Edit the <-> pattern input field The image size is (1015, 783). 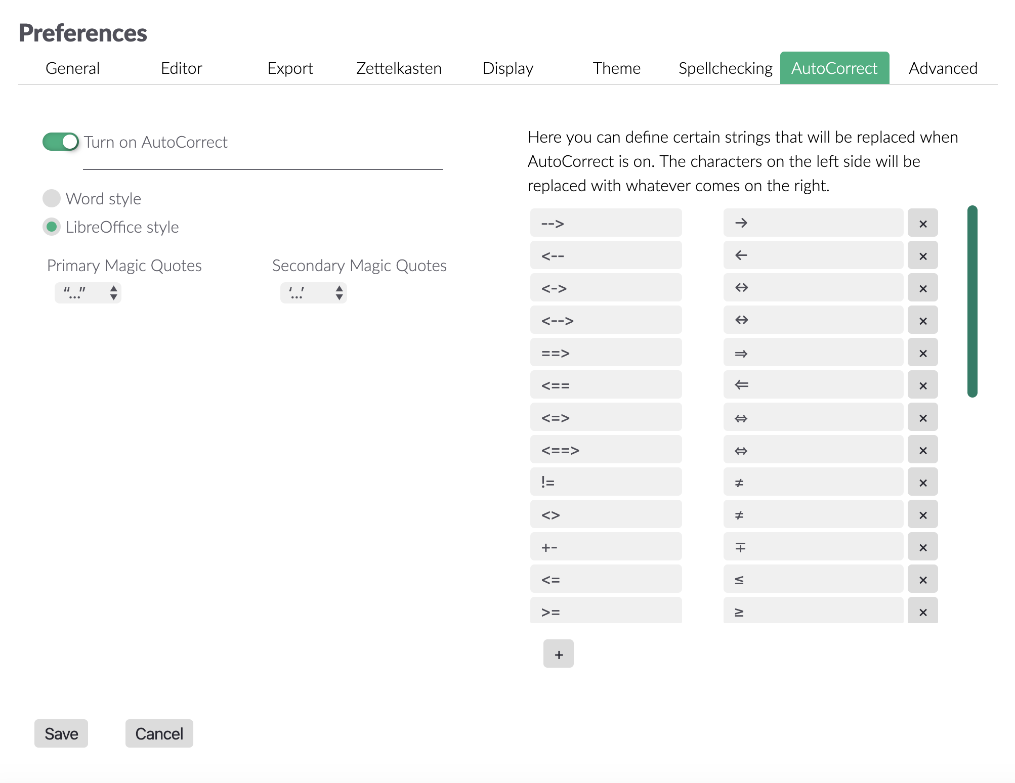click(x=606, y=287)
